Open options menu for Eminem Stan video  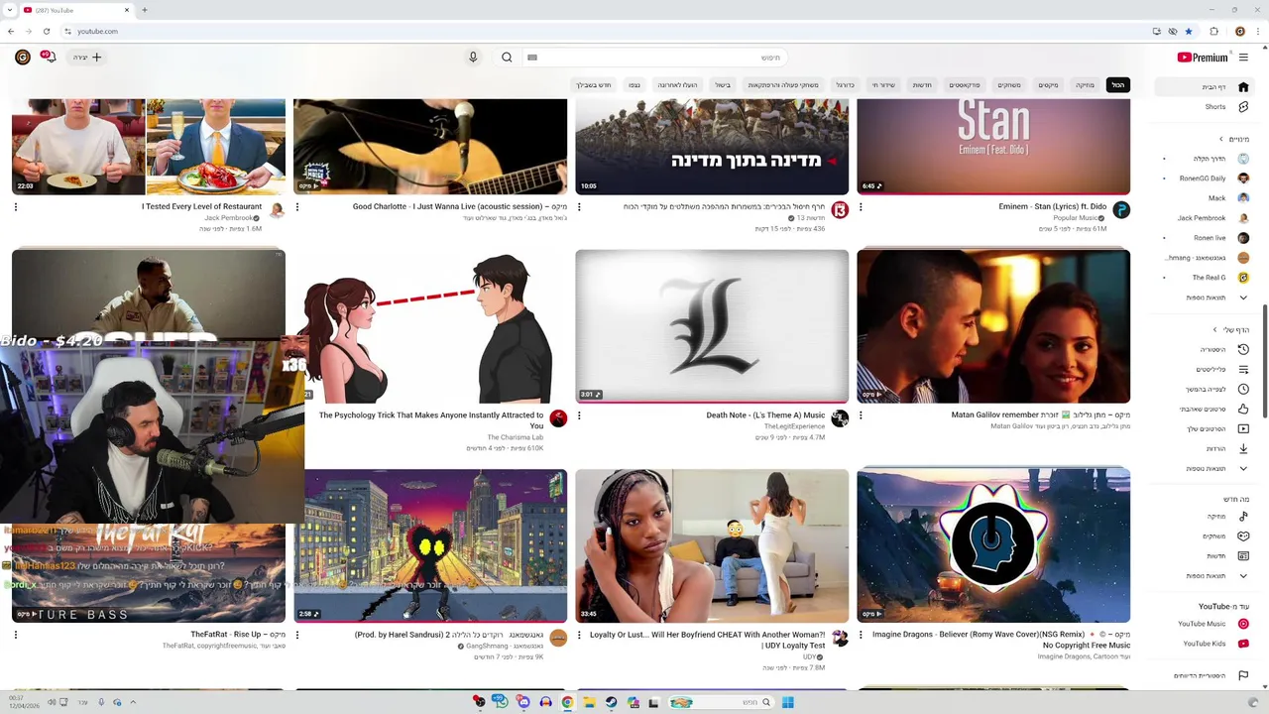click(861, 207)
